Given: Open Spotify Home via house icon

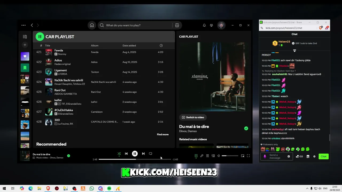Looking at the screenshot, I should tap(92, 25).
